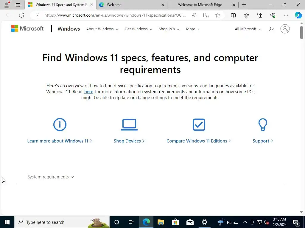Refresh the page with reload icon
305x228 pixels.
tap(21, 15)
